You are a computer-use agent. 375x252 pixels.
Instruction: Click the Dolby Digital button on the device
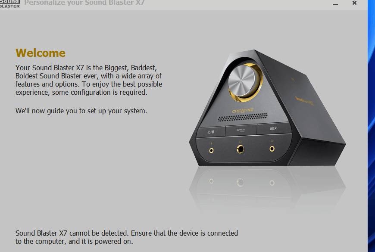tap(241, 130)
